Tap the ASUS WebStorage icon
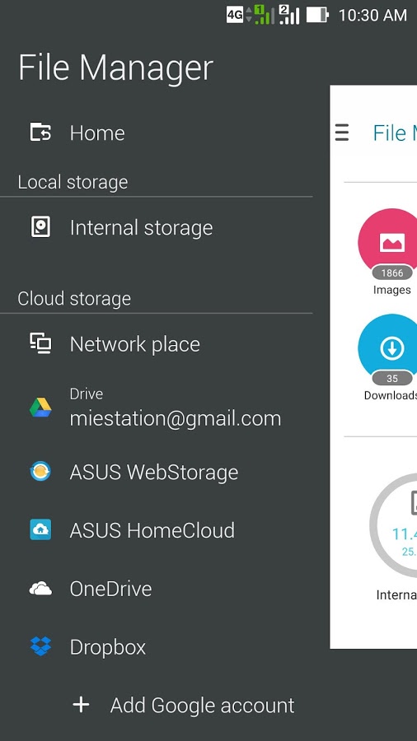 [40, 472]
